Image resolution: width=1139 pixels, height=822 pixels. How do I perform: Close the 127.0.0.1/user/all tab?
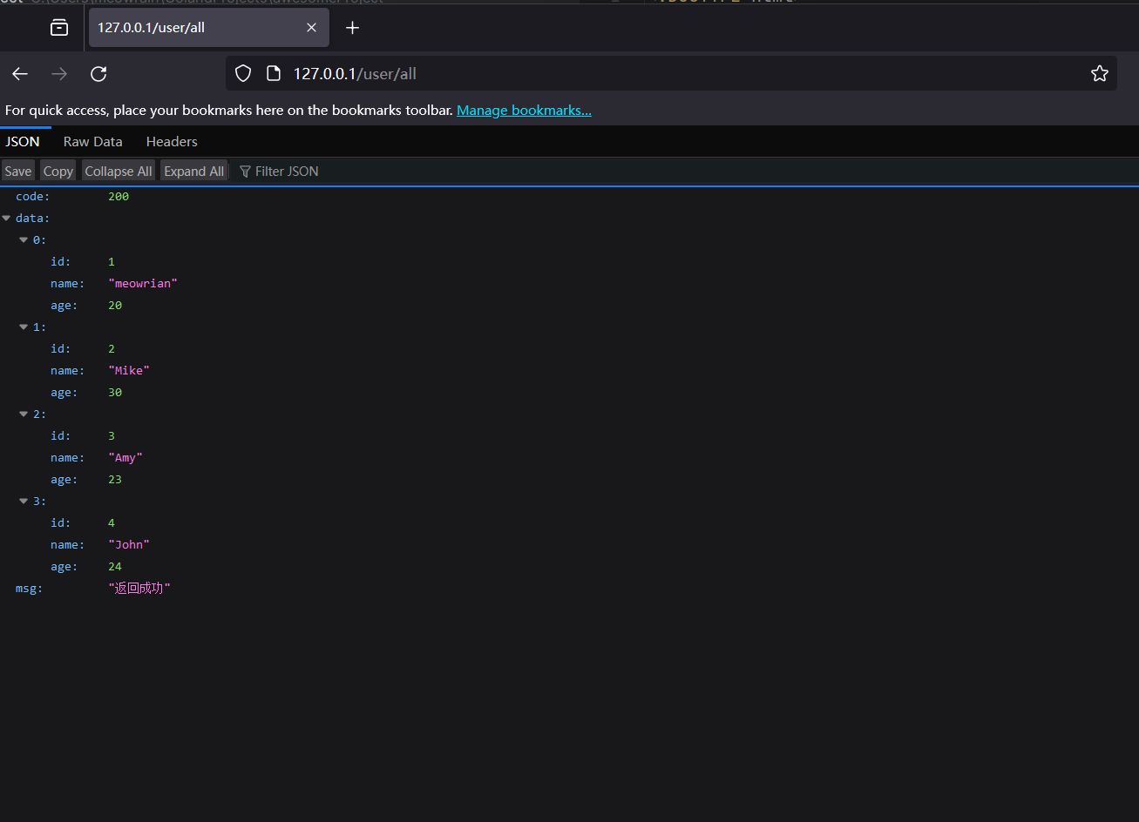[x=311, y=28]
